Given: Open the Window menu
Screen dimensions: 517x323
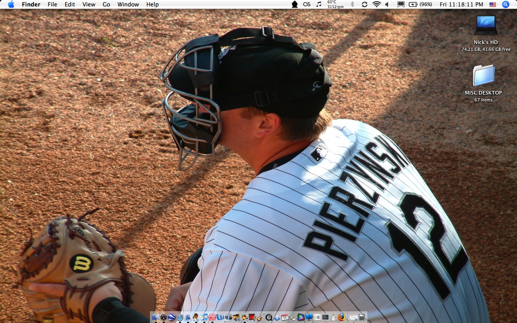Looking at the screenshot, I should [x=128, y=4].
